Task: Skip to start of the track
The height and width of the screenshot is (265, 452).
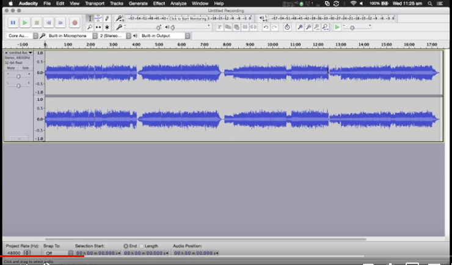Action: tap(48, 23)
